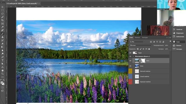Screen dimensions: 186x104
Task: Reset default foreground and background colors
Action: pos(1,80)
